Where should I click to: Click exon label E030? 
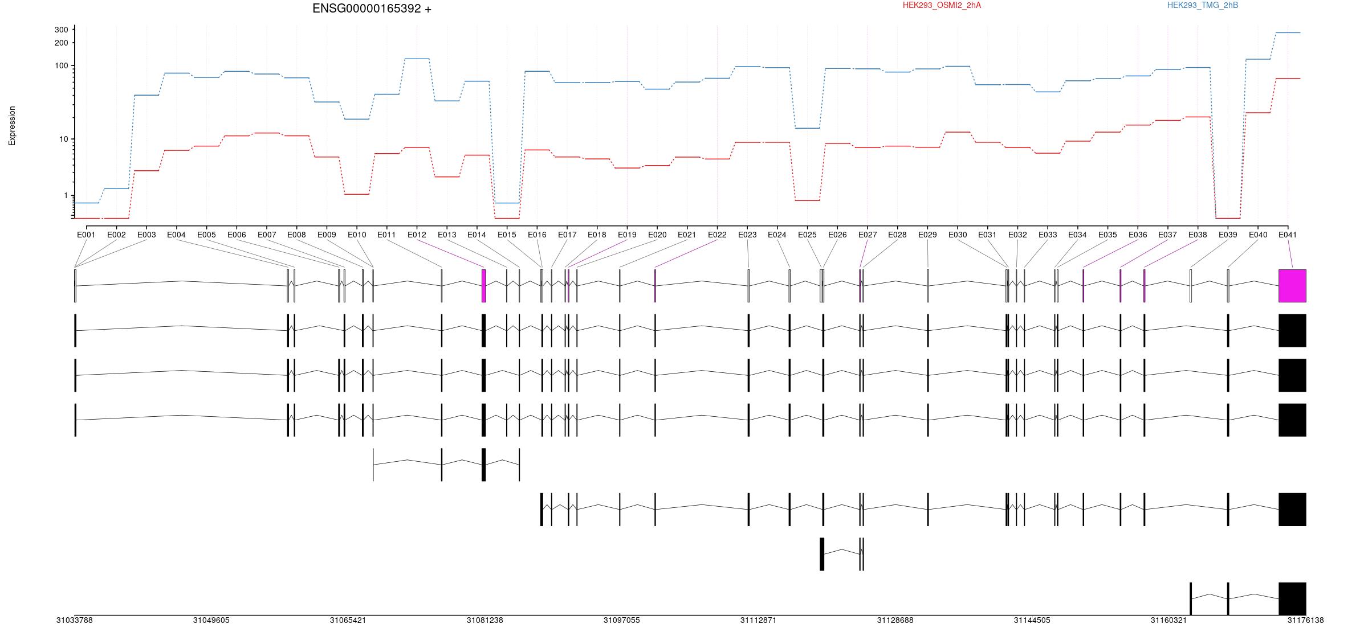(x=958, y=235)
